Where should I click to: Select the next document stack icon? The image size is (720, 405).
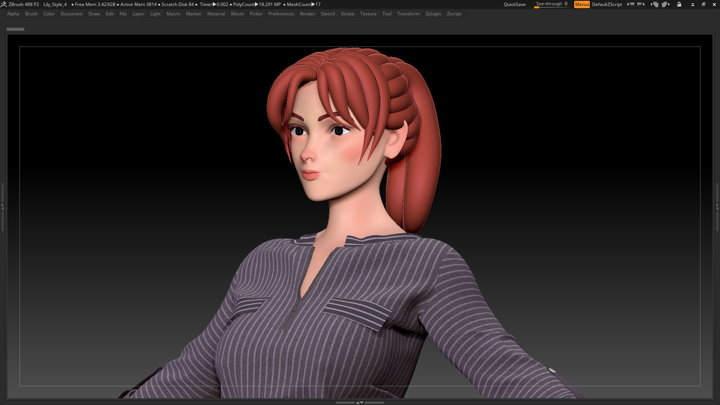point(665,4)
